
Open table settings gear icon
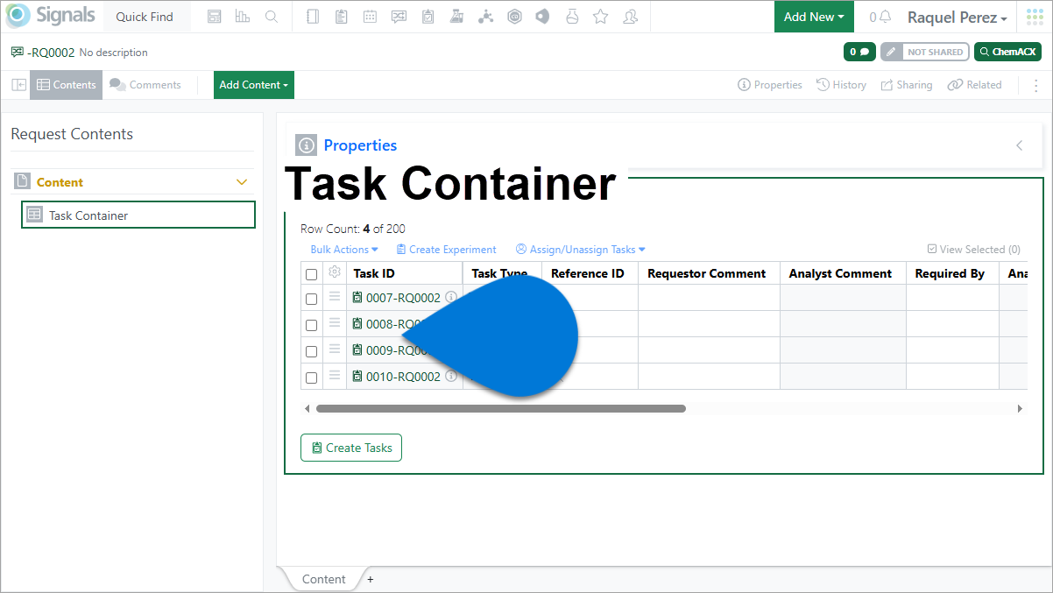point(335,272)
